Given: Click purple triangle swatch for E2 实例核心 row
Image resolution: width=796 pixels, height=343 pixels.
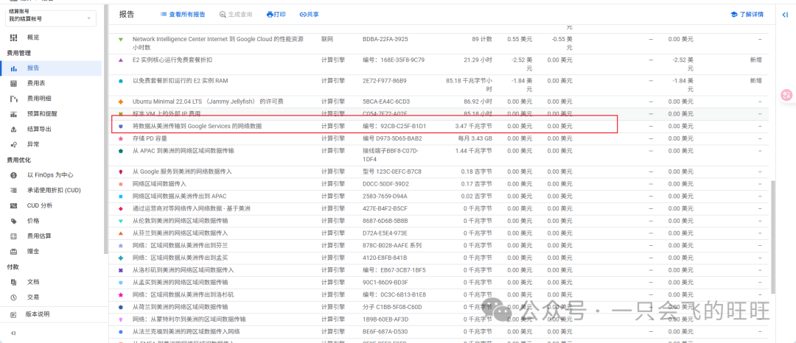Looking at the screenshot, I should click(x=121, y=60).
